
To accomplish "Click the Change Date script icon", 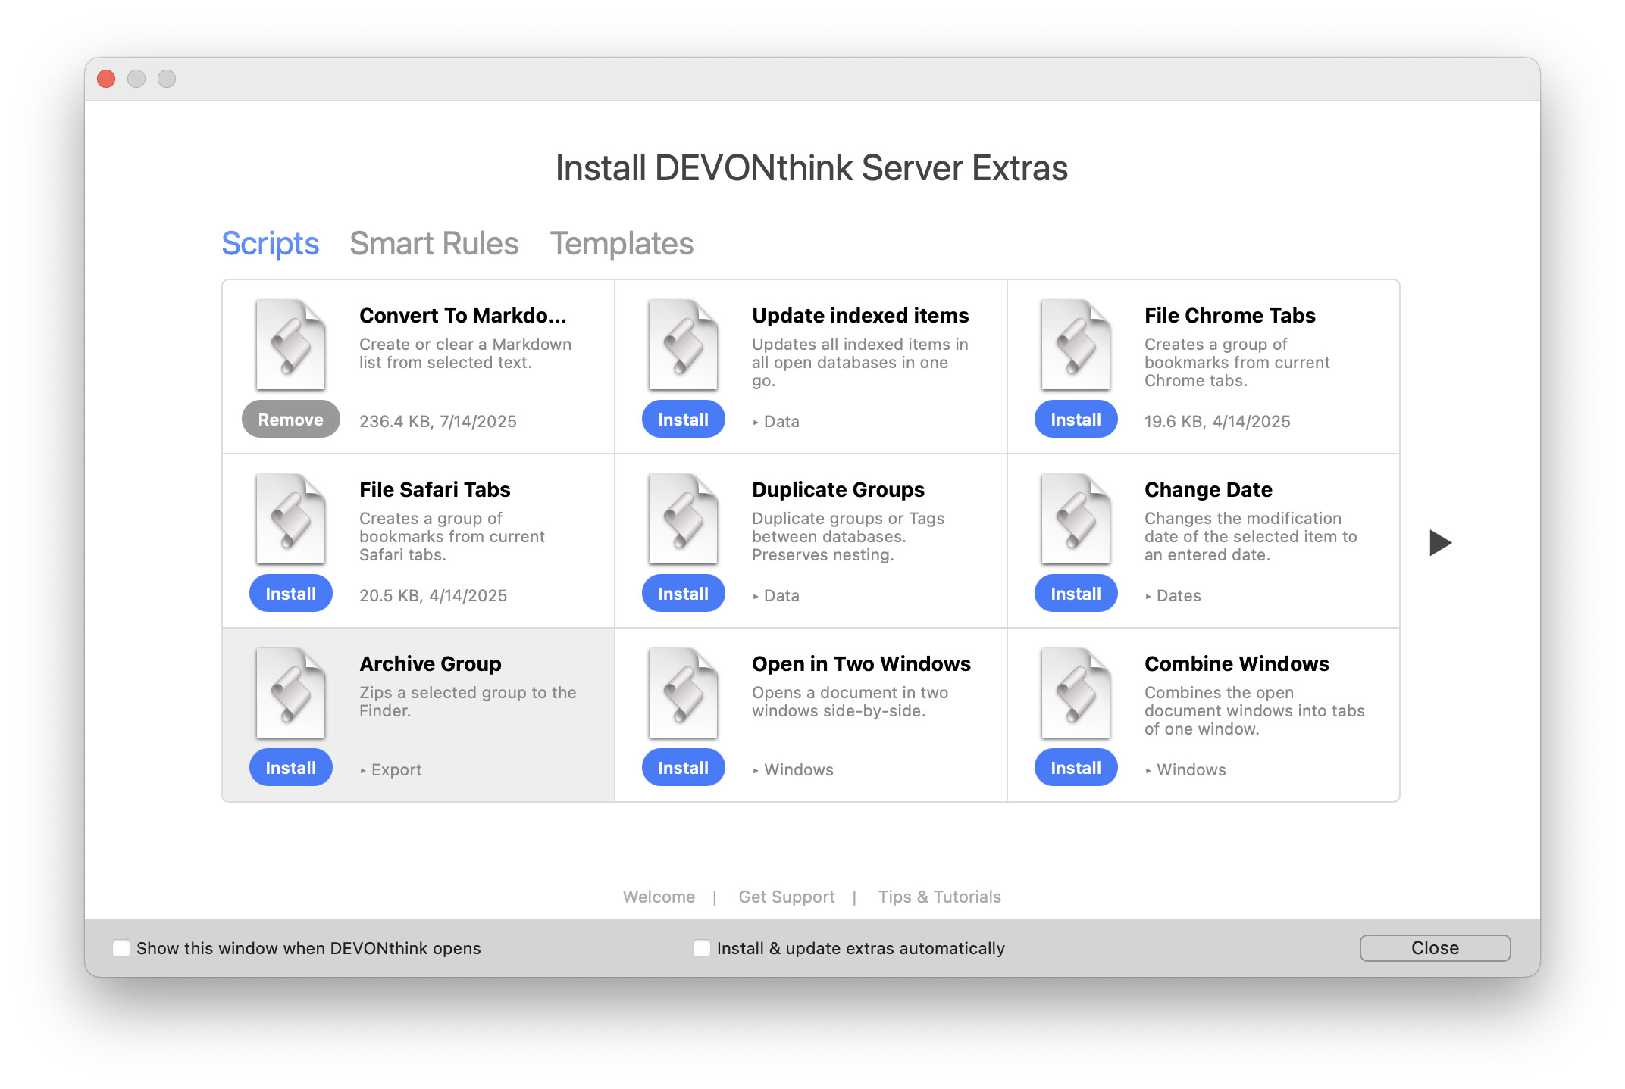I will tap(1076, 520).
